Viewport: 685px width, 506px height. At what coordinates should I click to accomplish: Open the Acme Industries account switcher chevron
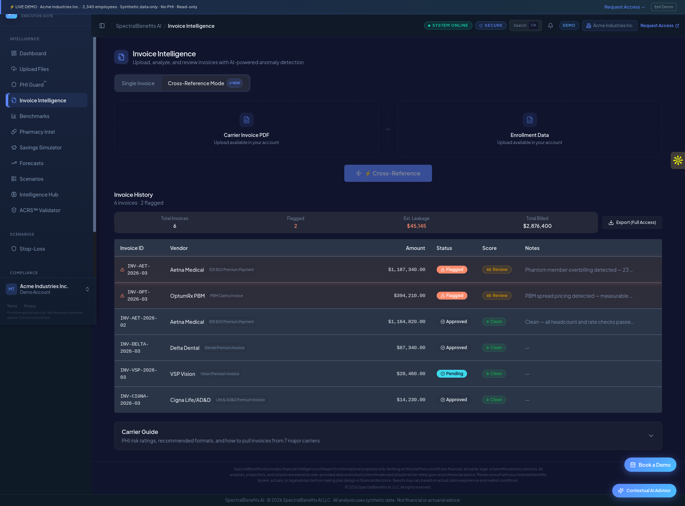pos(87,289)
